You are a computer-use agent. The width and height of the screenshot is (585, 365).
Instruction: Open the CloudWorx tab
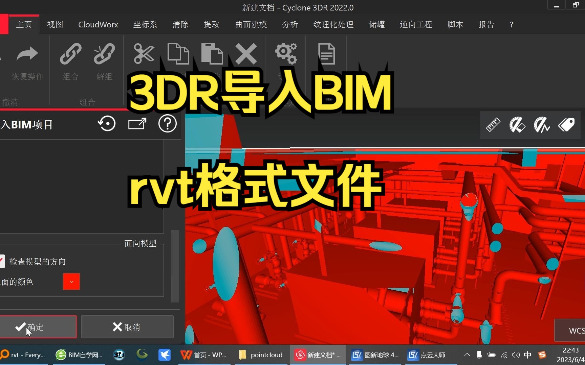[x=98, y=24]
